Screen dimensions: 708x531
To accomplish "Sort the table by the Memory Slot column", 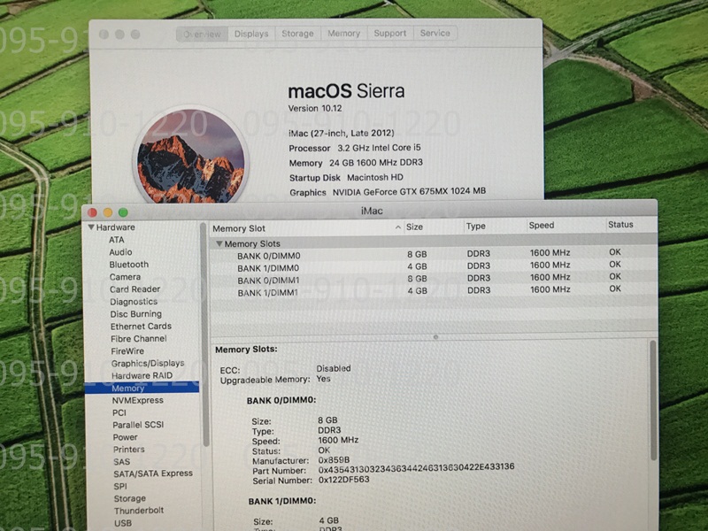I will click(239, 228).
